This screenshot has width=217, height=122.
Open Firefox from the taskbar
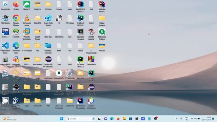(118, 119)
